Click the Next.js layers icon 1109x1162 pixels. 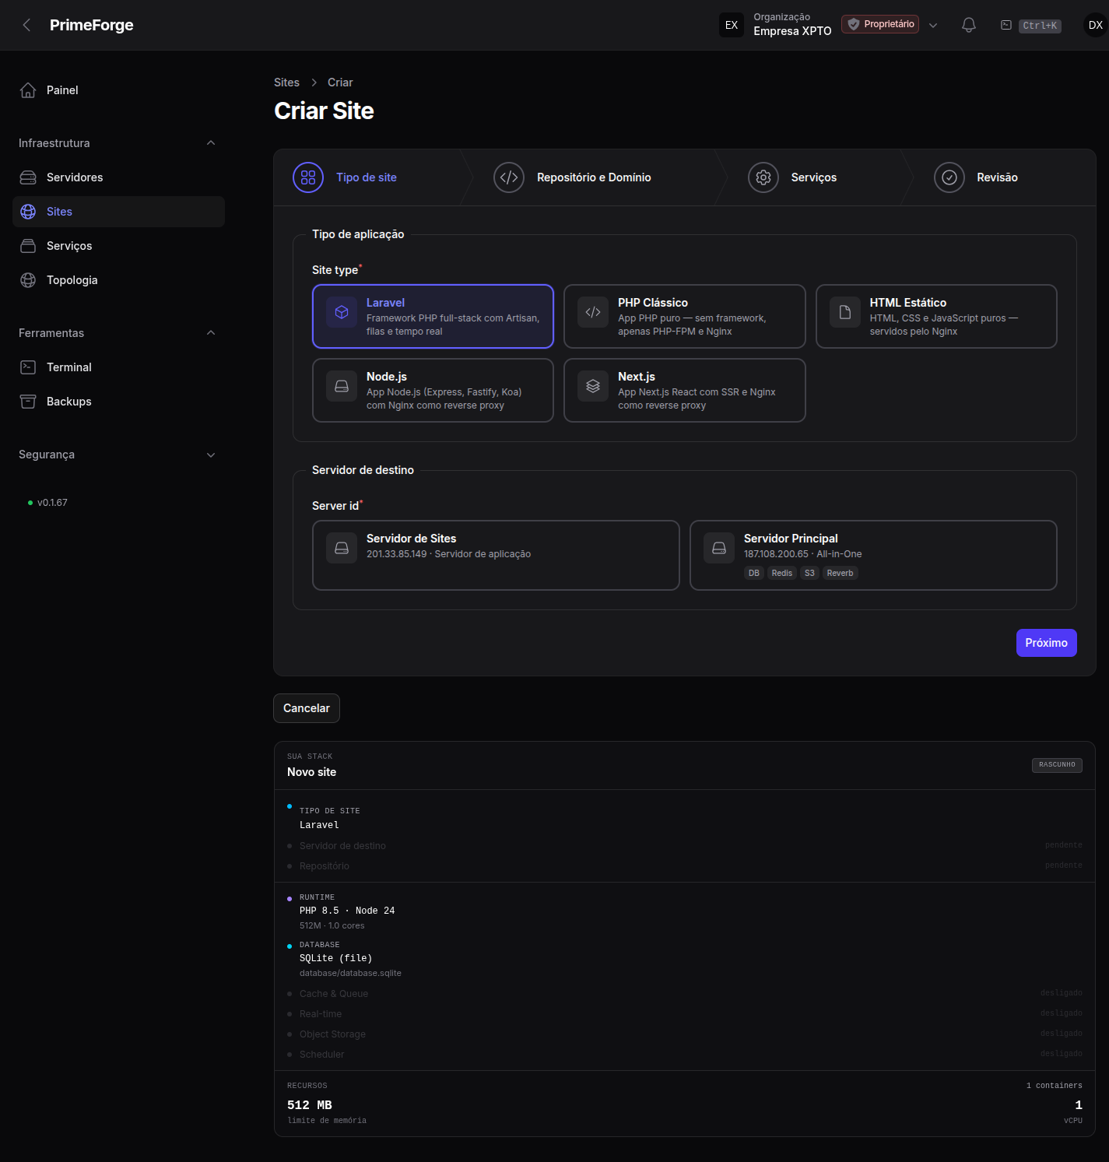(593, 386)
